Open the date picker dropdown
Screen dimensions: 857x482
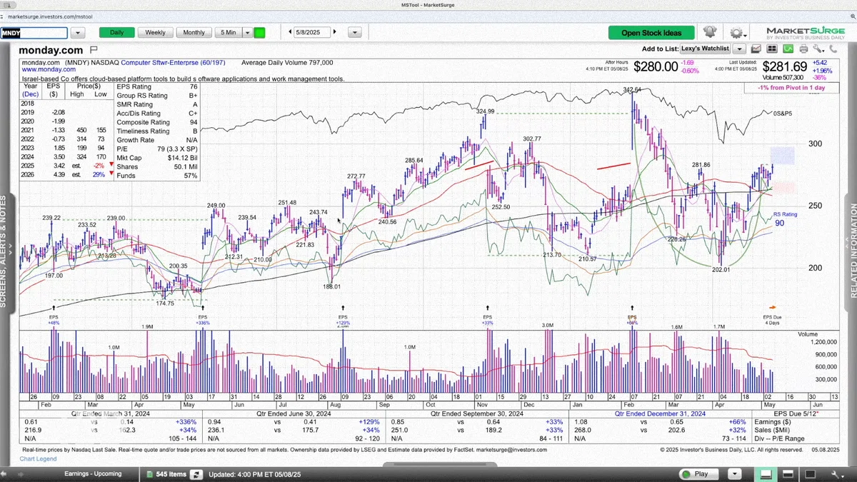coord(354,32)
